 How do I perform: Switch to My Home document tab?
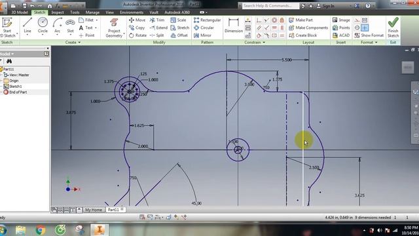94,210
